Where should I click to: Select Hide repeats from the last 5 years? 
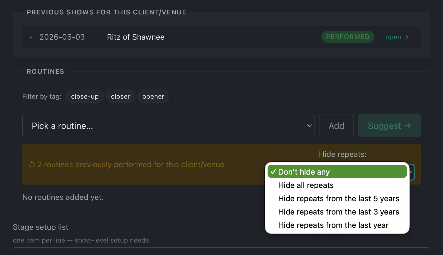click(337, 198)
